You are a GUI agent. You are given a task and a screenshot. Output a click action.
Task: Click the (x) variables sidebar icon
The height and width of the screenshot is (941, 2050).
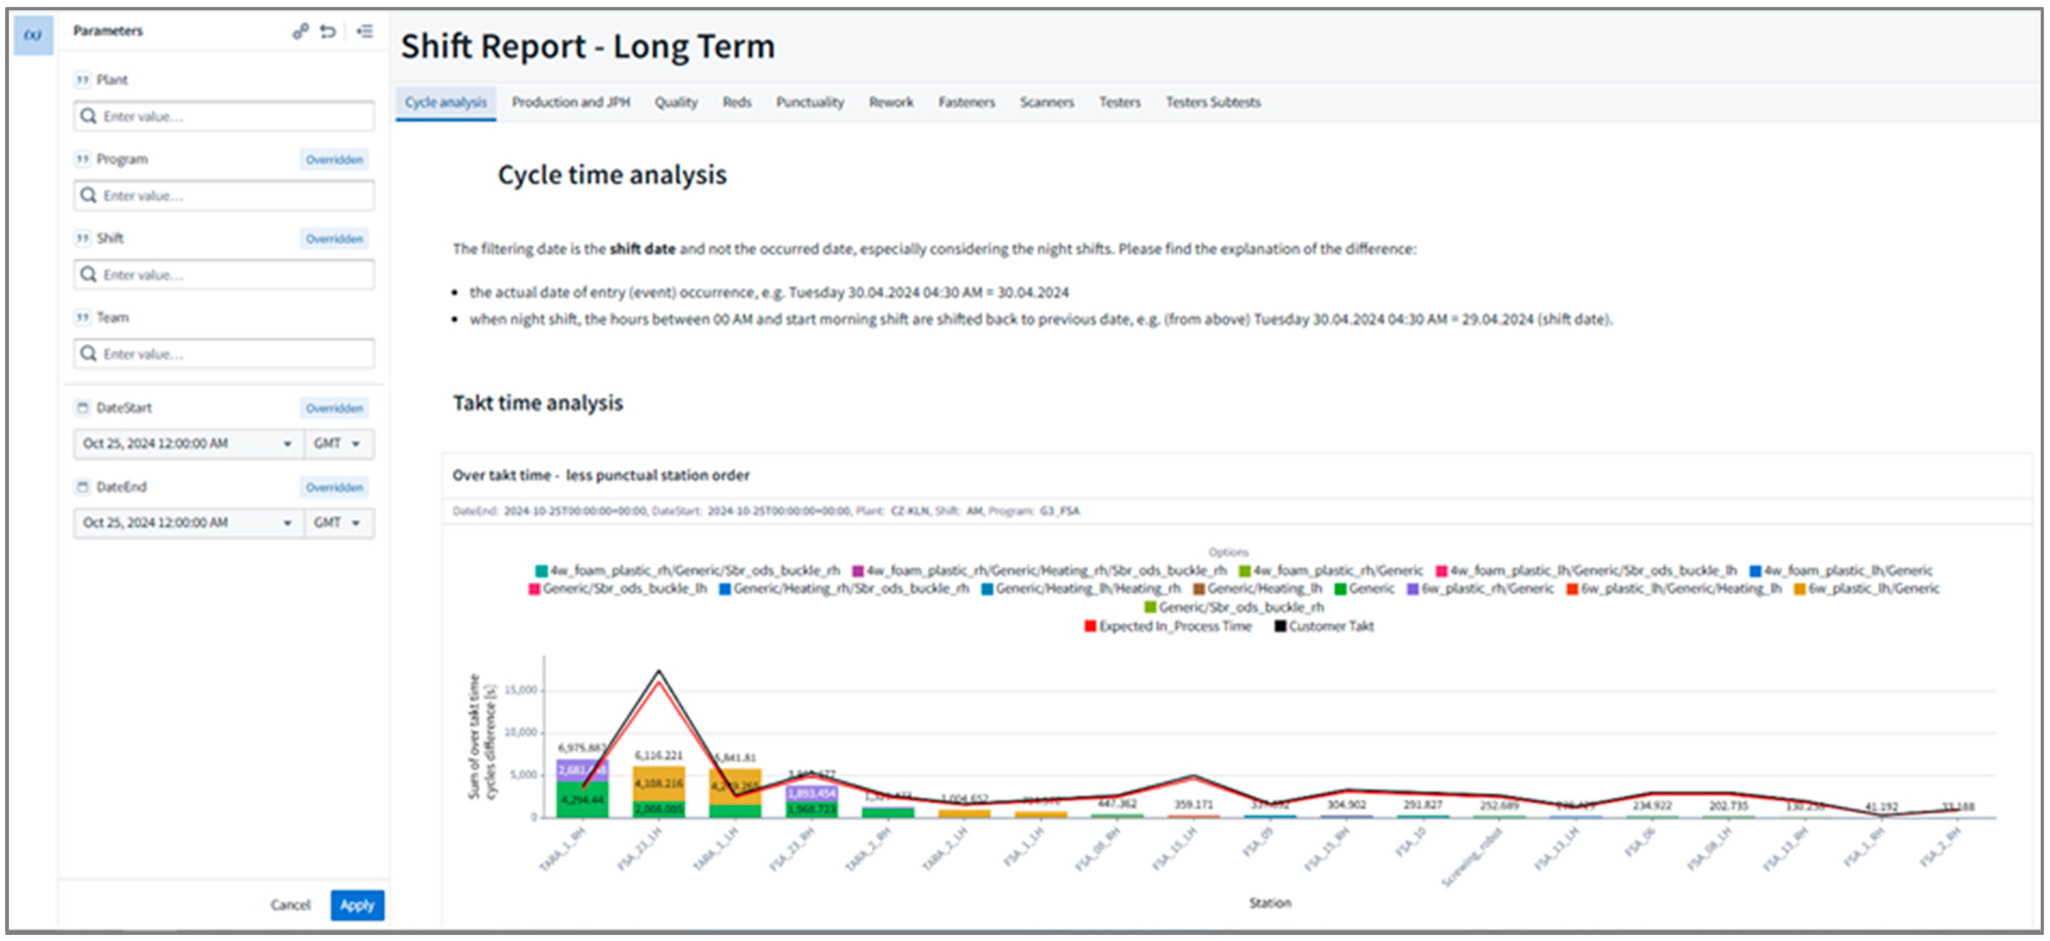(34, 34)
